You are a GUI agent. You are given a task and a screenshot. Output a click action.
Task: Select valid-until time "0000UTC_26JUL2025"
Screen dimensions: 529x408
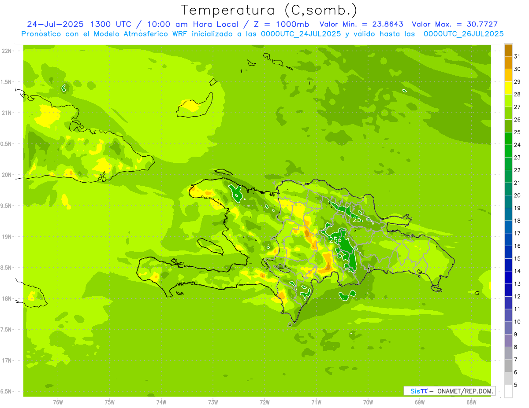pos(464,34)
